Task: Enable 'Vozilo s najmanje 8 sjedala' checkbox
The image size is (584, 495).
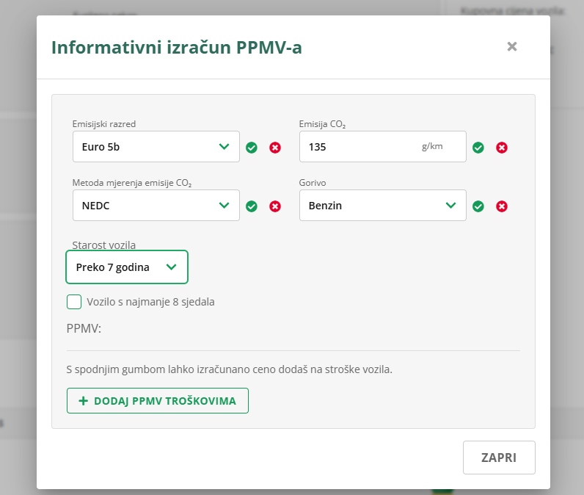Action: pos(74,302)
